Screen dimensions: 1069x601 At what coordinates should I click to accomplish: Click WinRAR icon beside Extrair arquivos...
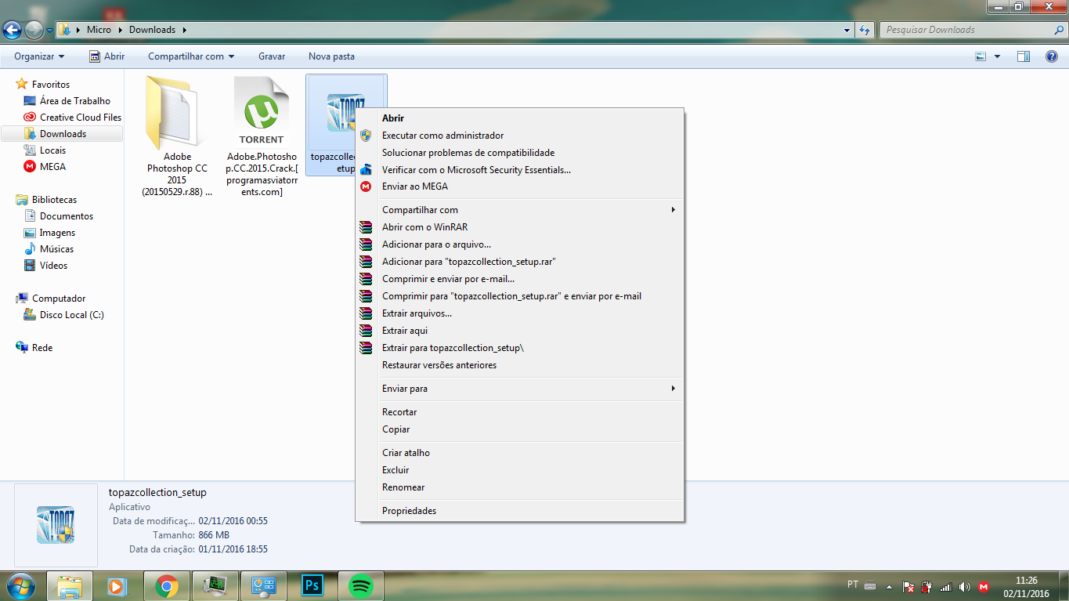click(366, 313)
